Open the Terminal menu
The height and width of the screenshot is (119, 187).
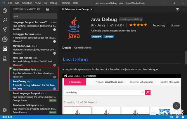[x=65, y=3]
